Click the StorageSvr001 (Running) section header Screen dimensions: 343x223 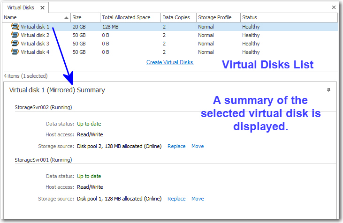point(43,160)
